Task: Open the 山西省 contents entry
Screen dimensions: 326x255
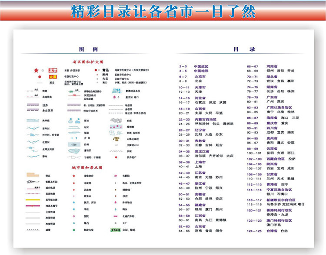Action: pos(200,109)
